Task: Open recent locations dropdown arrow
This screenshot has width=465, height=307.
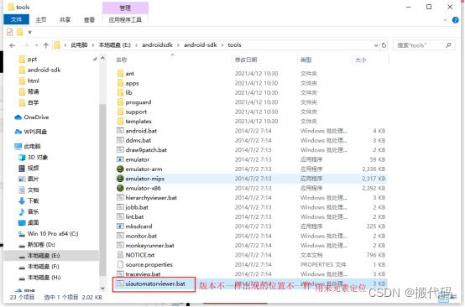Action: point(36,45)
